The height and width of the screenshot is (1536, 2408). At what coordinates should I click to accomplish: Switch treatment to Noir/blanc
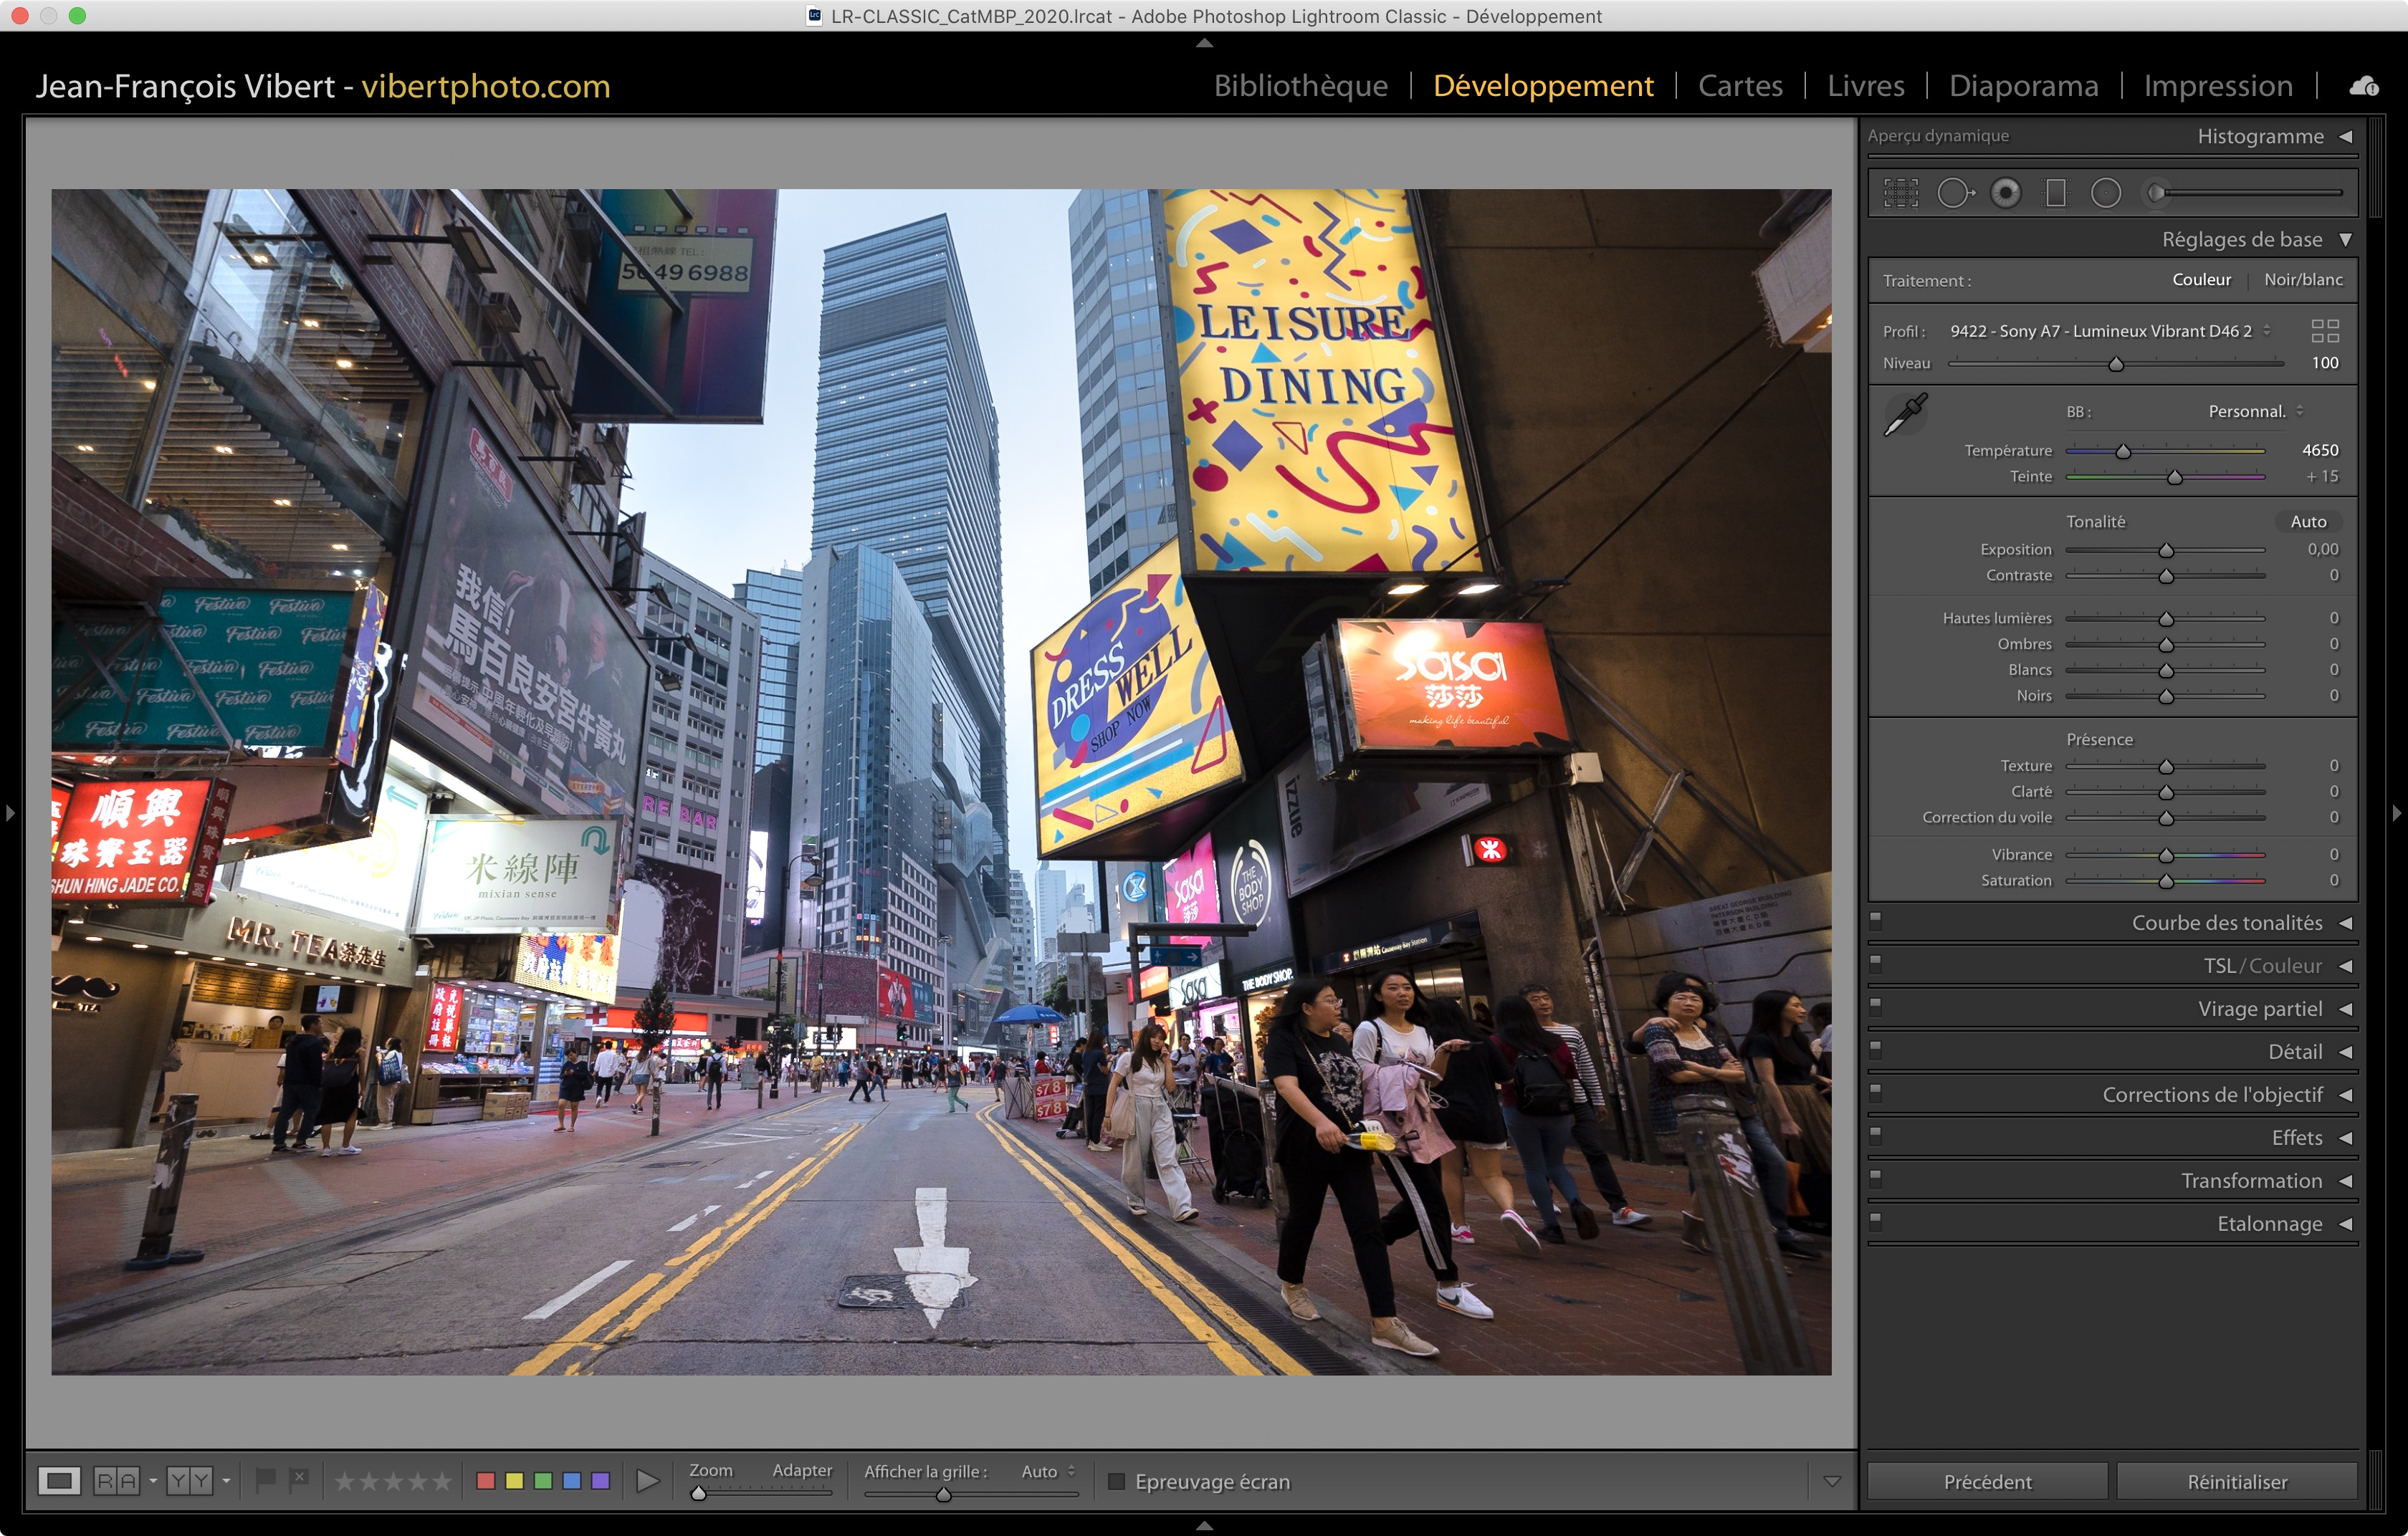click(x=2303, y=280)
